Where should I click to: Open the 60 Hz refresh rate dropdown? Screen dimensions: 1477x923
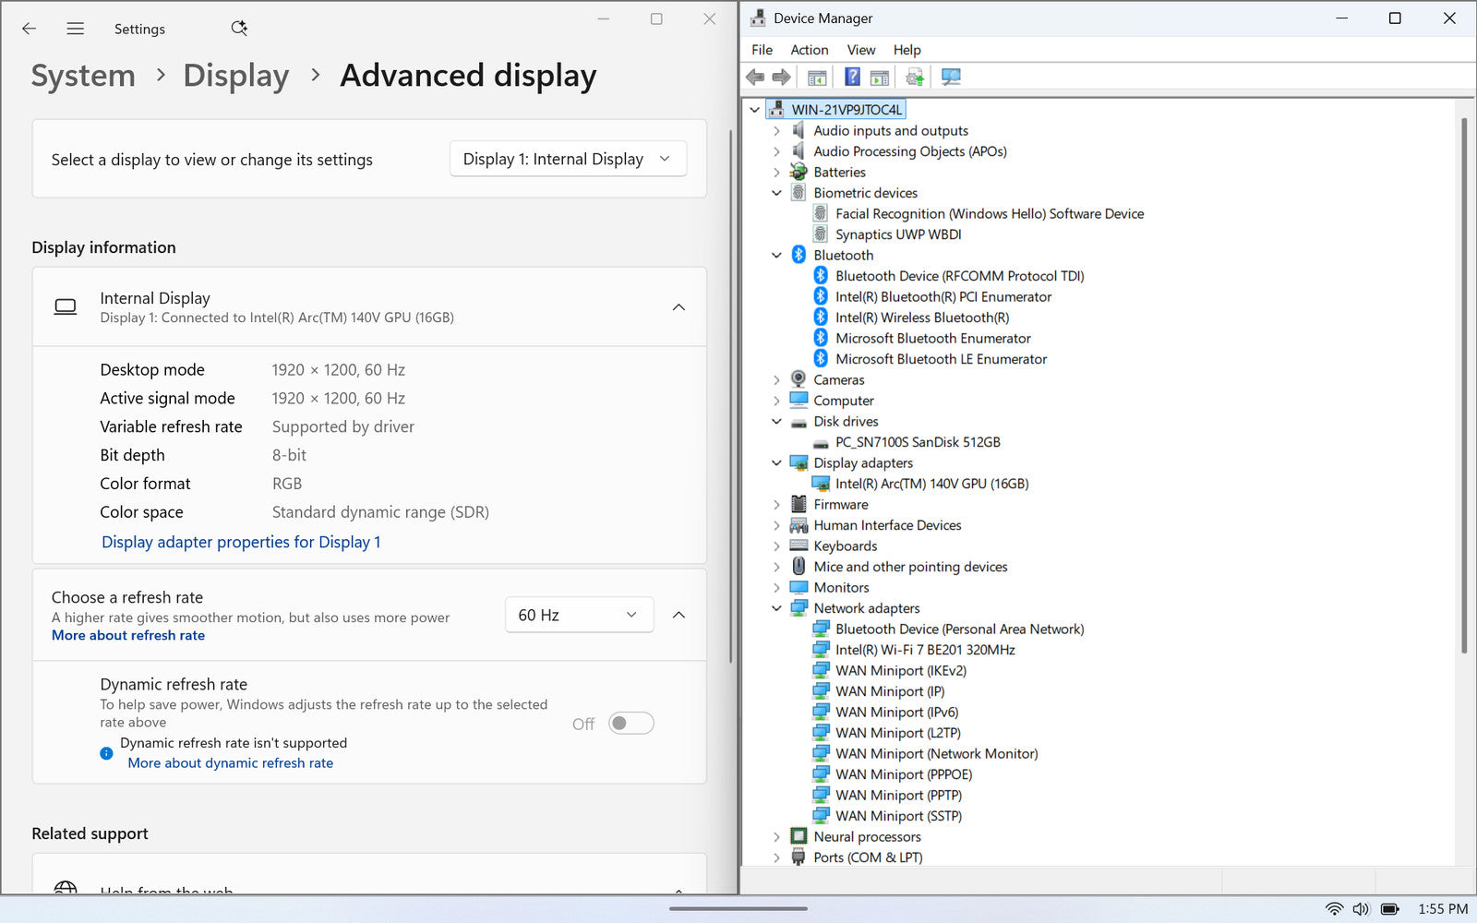coord(579,615)
